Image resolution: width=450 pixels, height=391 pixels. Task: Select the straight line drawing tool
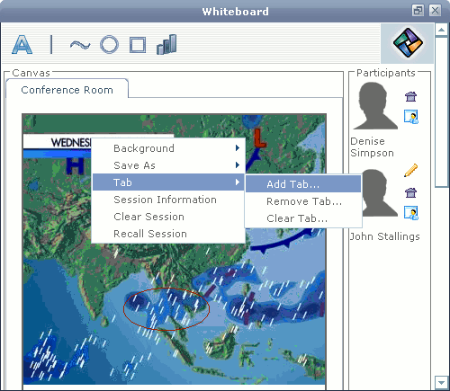51,44
